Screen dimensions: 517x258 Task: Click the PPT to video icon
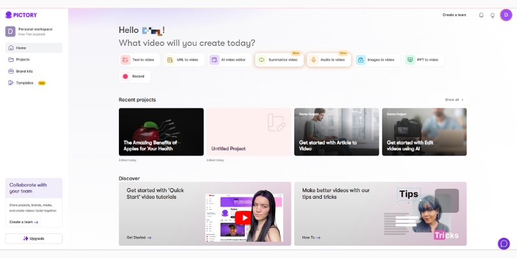[410, 60]
